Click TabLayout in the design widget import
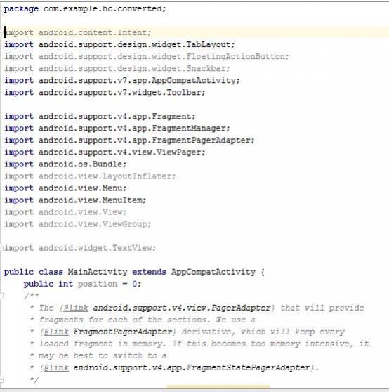The image size is (389, 392). [208, 44]
